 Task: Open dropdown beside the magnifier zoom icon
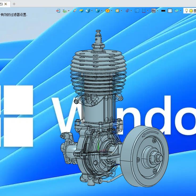click(121, 11)
